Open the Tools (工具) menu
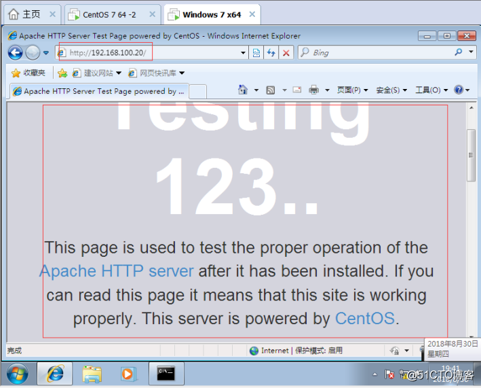 click(431, 90)
